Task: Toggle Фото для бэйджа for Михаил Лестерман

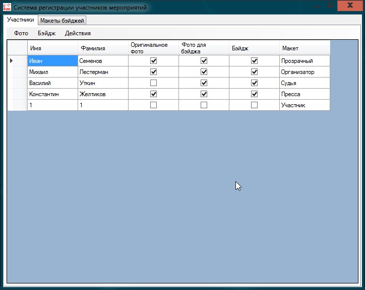Action: 204,72
